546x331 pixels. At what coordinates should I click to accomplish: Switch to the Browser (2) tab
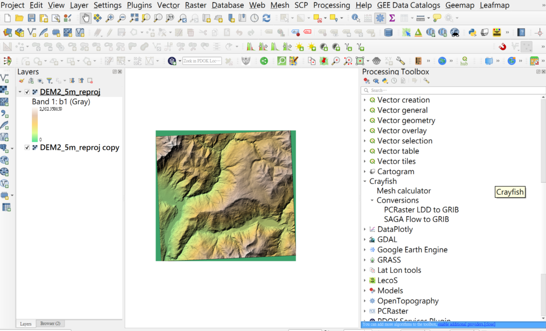click(x=50, y=324)
